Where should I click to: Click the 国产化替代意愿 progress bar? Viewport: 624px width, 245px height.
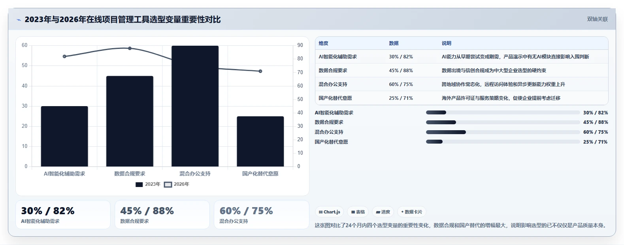coord(503,142)
